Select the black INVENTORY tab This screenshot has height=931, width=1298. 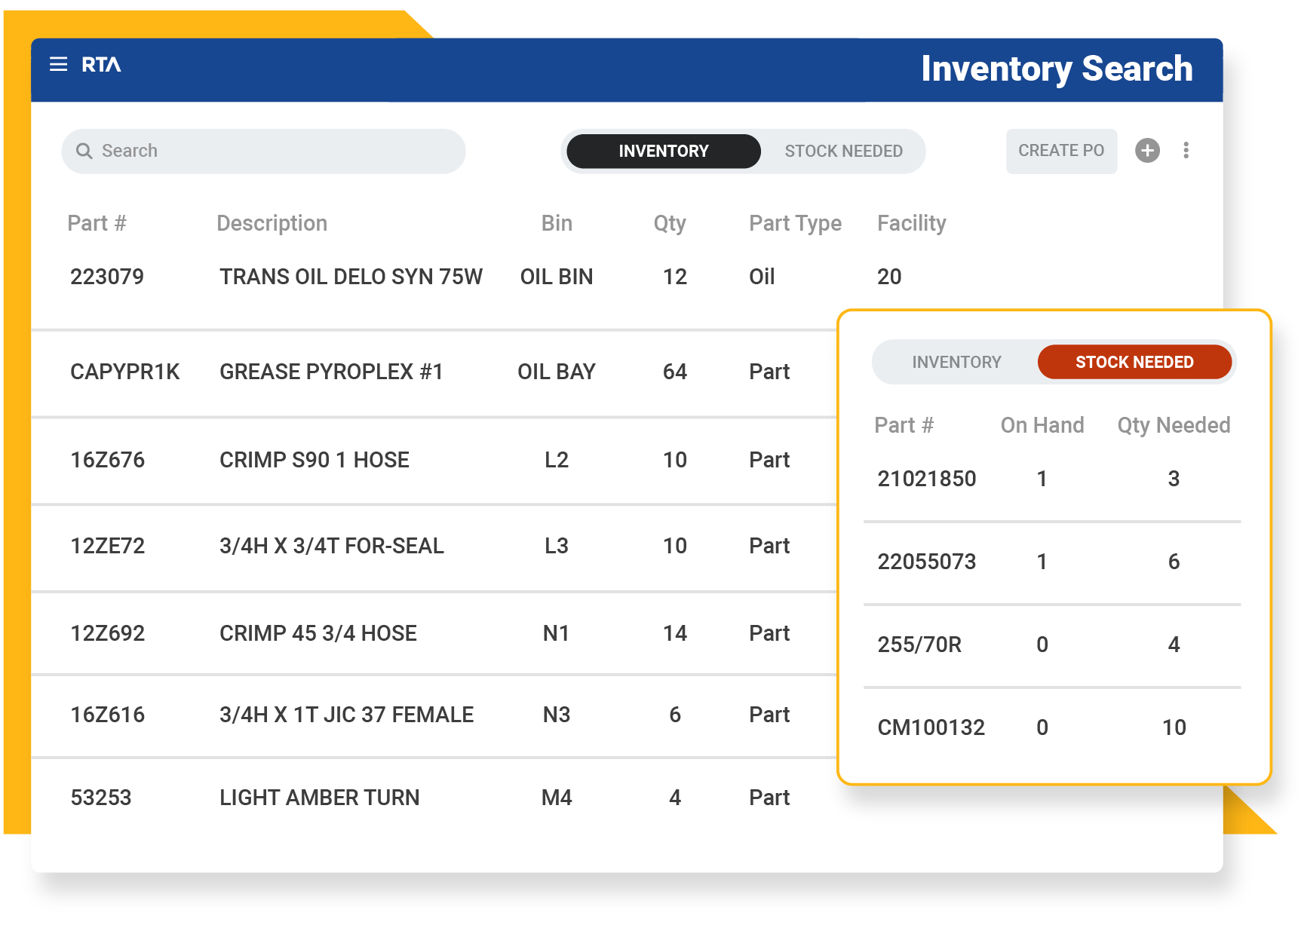coord(663,151)
